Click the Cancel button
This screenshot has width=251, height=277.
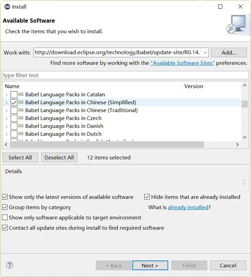pyautogui.click(x=228, y=265)
